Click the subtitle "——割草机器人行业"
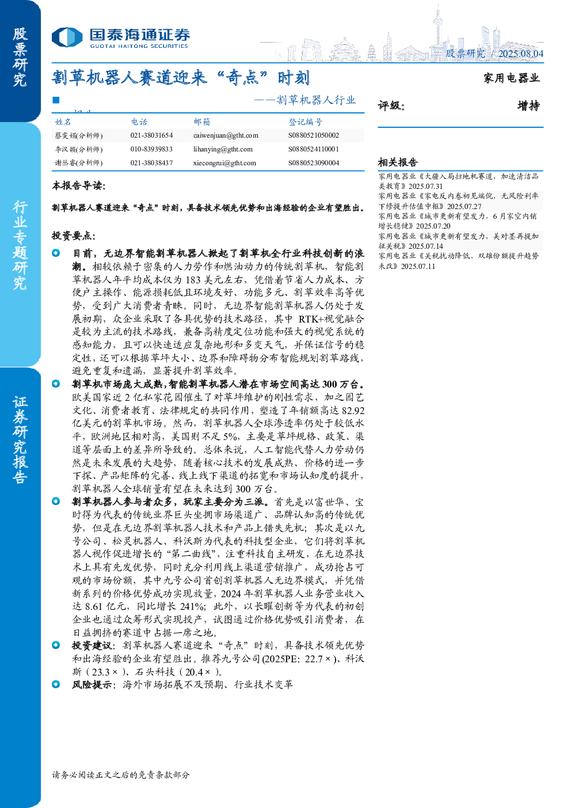The image size is (571, 808). [305, 100]
